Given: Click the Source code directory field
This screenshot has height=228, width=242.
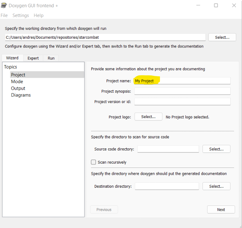Looking at the screenshot, I should click(168, 149).
